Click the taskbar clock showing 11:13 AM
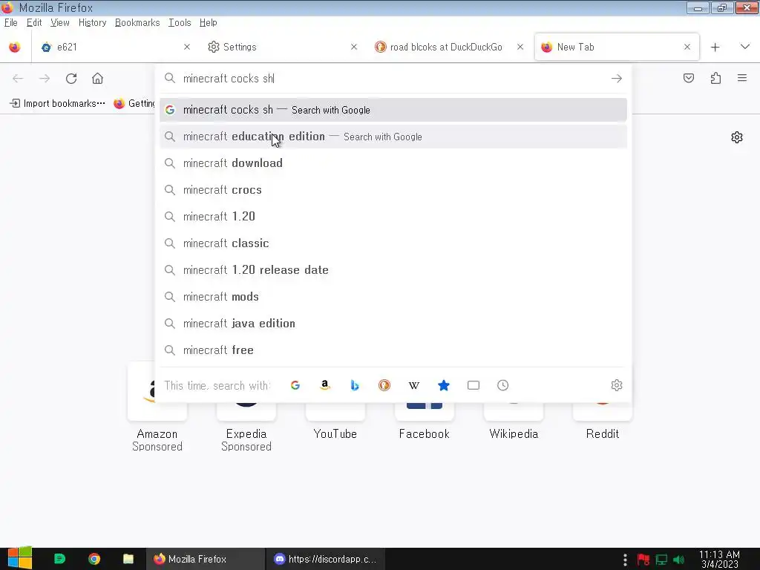Viewport: 760px width, 570px height. [x=719, y=560]
